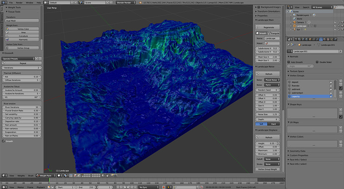
Task: Click the screen layout browse icon
Action: pyautogui.click(x=46, y=2)
